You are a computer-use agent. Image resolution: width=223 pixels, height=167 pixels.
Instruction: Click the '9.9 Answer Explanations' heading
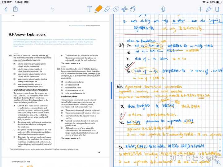tap(27, 35)
